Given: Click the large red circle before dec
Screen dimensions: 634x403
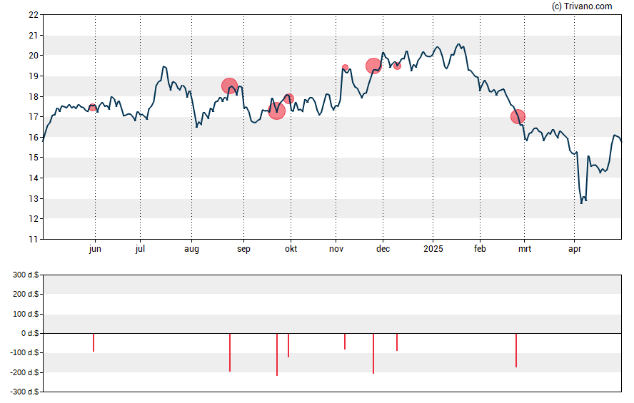Looking at the screenshot, I should [x=373, y=66].
